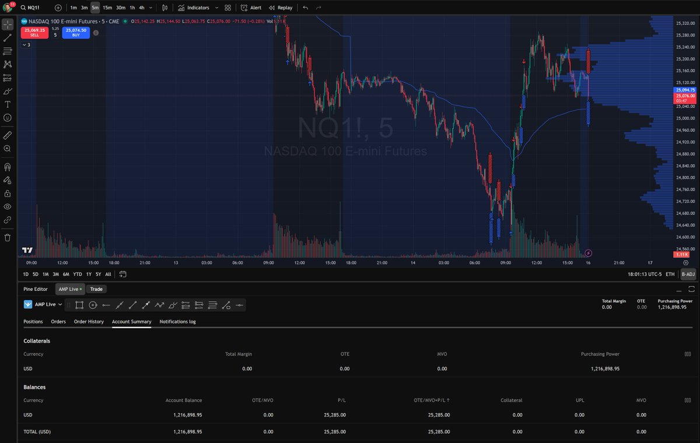This screenshot has height=443, width=700.
Task: Expand the collapsed indicators legend arrow
Action: (x=27, y=45)
